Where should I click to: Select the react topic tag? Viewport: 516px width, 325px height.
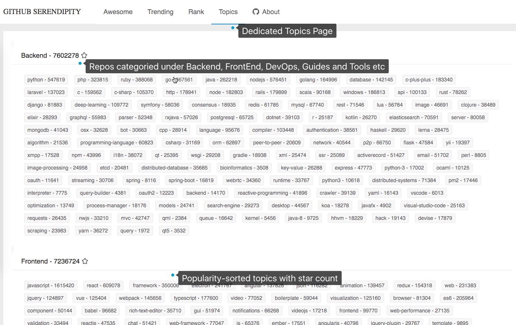pyautogui.click(x=103, y=285)
